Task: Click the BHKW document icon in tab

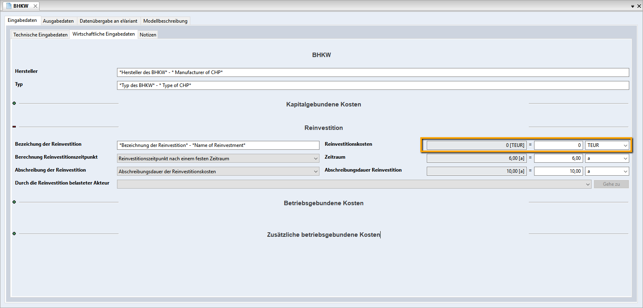Action: pyautogui.click(x=9, y=6)
